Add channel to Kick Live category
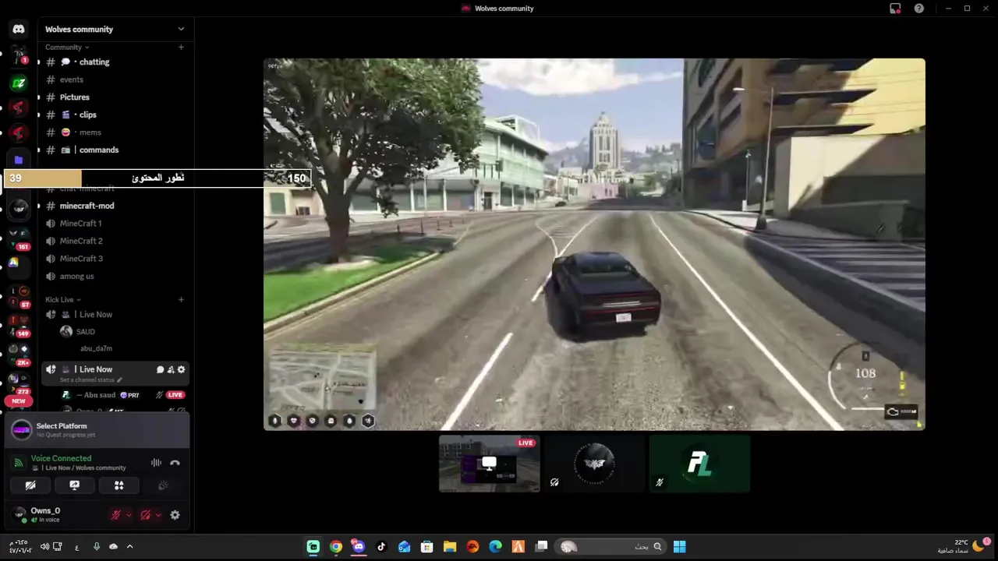 (181, 299)
